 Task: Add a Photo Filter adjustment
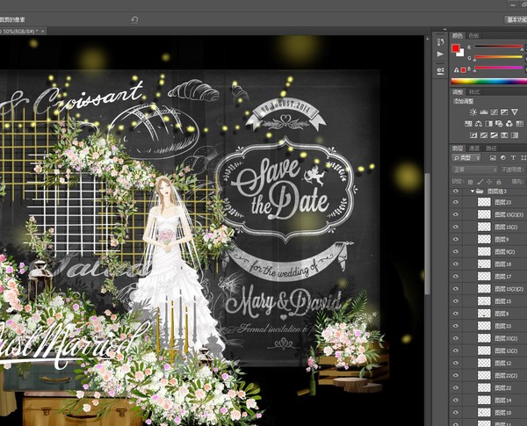[499, 124]
